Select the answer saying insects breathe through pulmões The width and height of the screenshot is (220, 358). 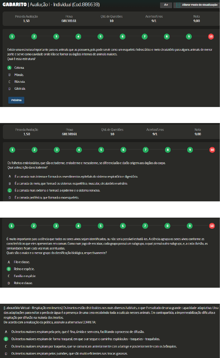(x=69, y=354)
